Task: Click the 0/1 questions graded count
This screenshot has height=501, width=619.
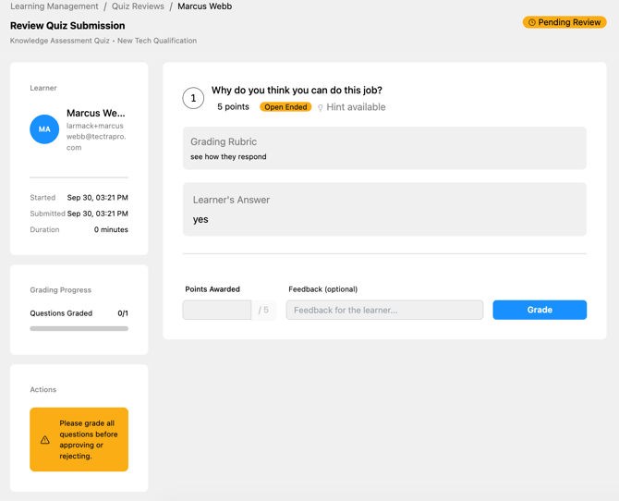Action: point(123,313)
